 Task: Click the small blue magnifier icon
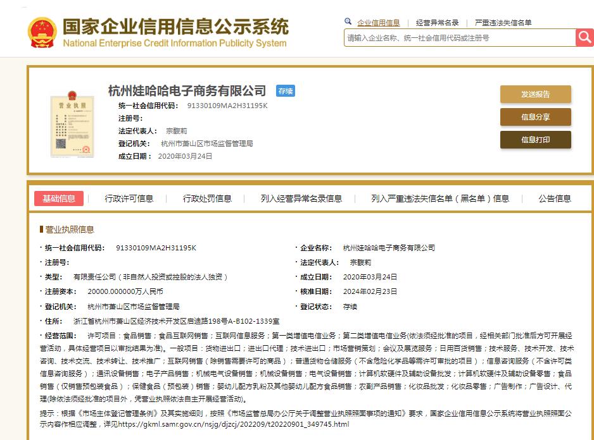348,22
